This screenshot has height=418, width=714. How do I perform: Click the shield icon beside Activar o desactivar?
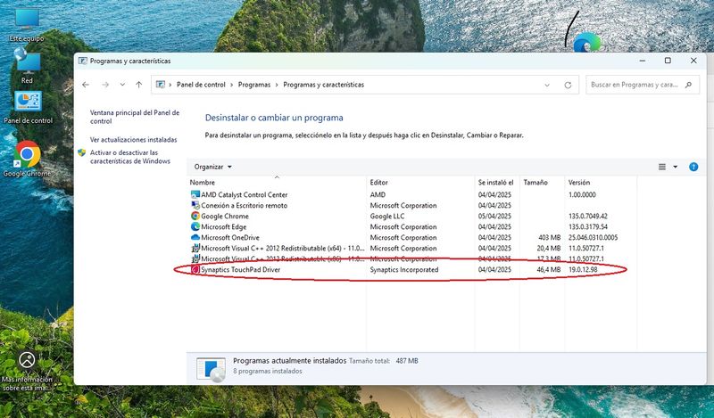click(x=82, y=152)
